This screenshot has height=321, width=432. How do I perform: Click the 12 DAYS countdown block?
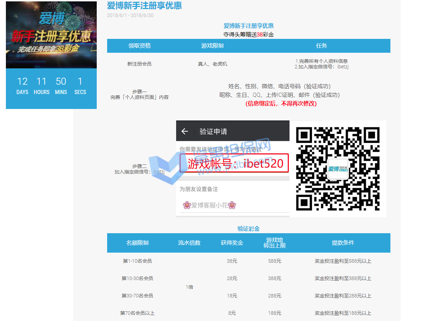pyautogui.click(x=22, y=86)
